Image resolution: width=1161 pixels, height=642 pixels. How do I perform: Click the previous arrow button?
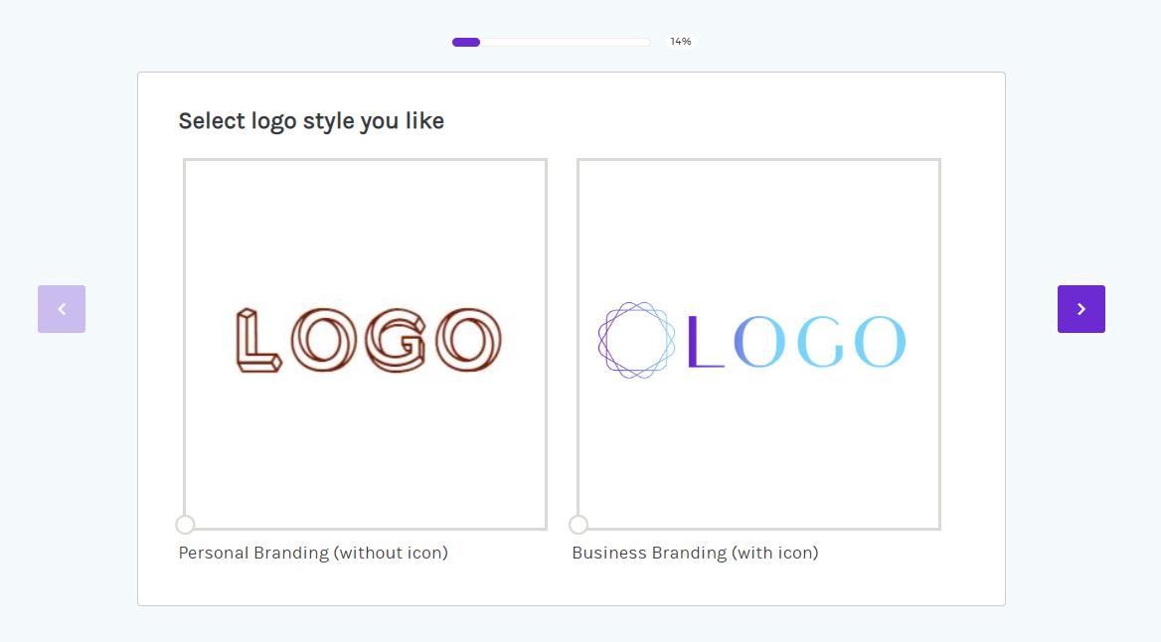pyautogui.click(x=62, y=309)
